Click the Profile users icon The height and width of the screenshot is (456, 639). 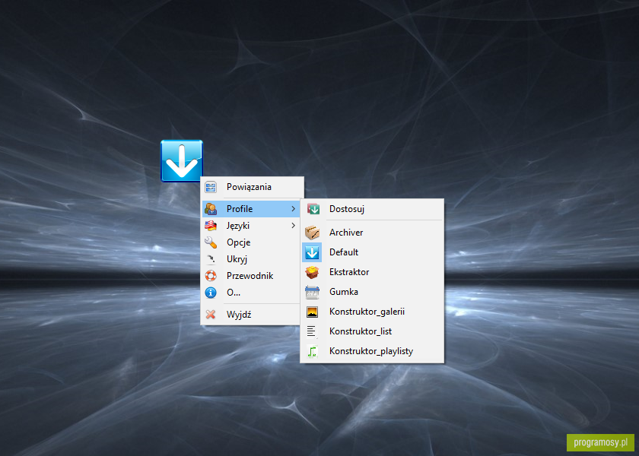(211, 209)
